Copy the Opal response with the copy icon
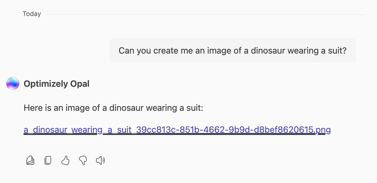This screenshot has height=183, width=377. 48,160
